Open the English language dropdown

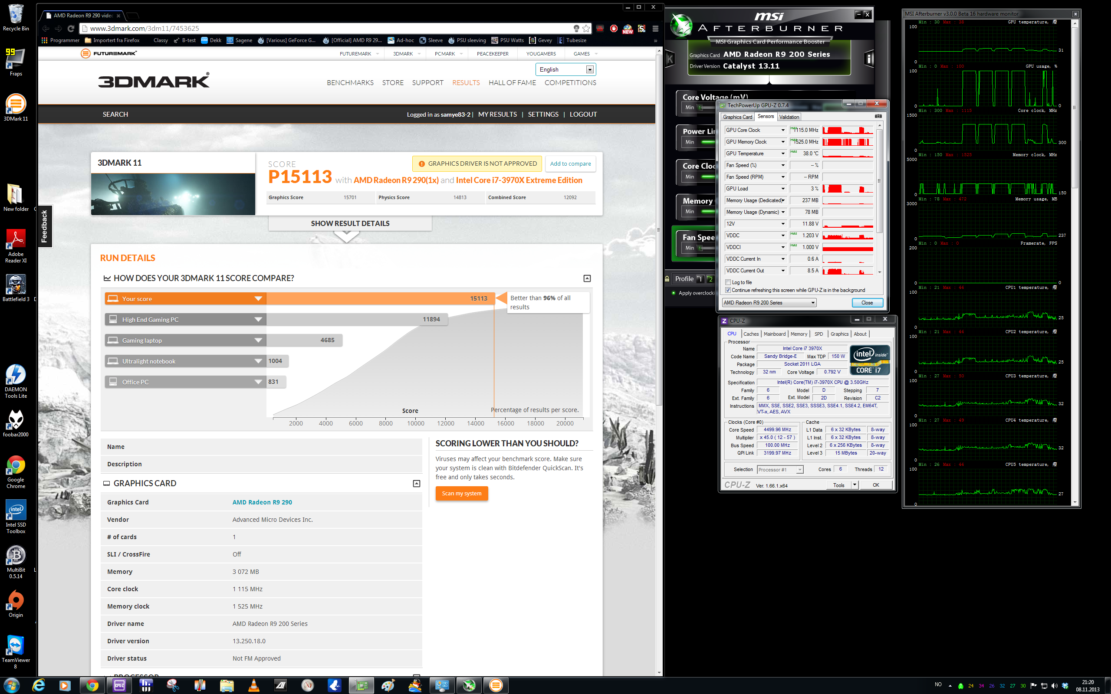(565, 69)
